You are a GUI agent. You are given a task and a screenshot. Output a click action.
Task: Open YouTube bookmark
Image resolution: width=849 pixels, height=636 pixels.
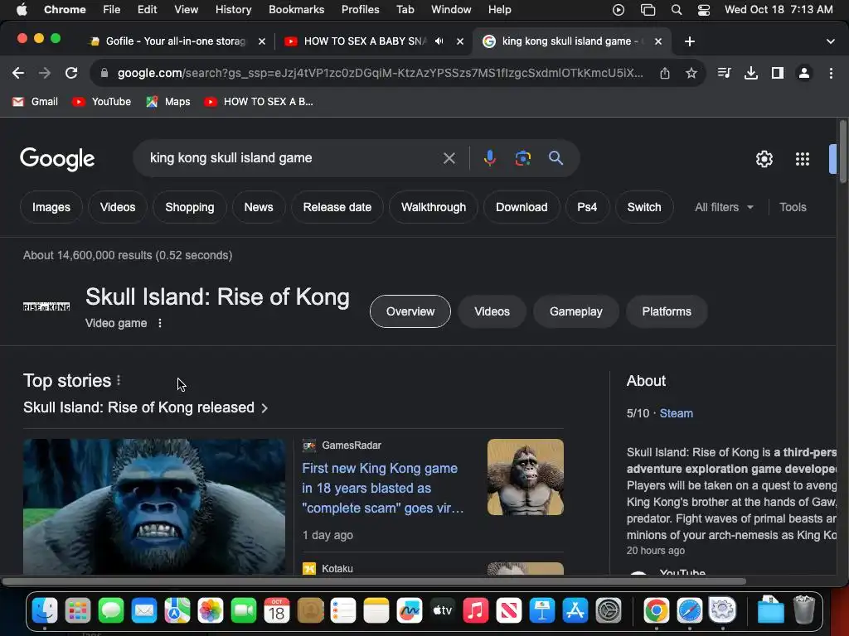102,102
